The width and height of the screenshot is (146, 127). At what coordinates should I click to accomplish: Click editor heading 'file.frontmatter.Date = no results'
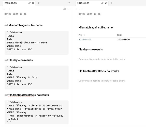click(29, 95)
